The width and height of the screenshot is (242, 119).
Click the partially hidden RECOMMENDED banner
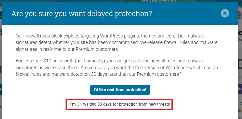(x=159, y=1)
